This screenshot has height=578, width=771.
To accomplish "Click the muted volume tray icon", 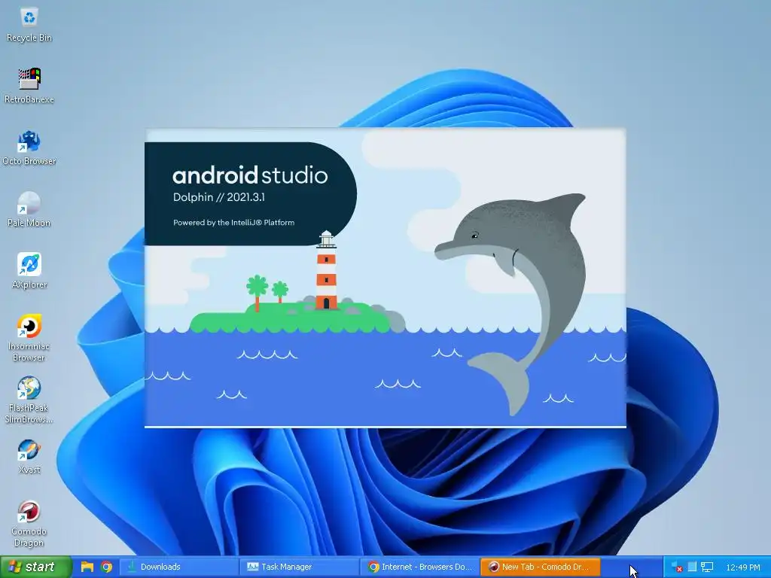I will [x=677, y=567].
